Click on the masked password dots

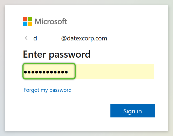pyautogui.click(x=46, y=72)
